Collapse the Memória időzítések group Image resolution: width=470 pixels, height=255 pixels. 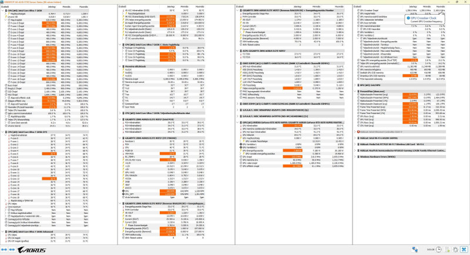[120, 66]
